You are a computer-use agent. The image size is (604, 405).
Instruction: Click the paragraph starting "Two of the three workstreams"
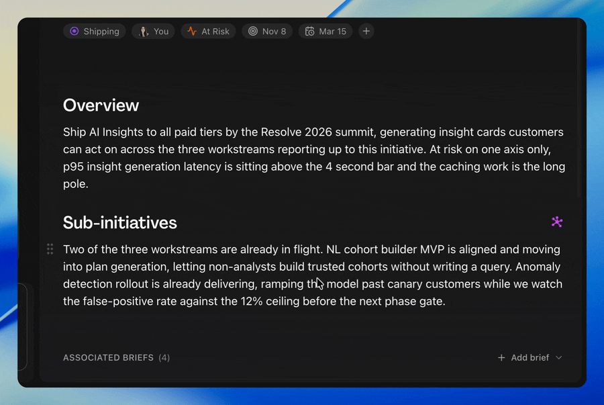point(312,275)
